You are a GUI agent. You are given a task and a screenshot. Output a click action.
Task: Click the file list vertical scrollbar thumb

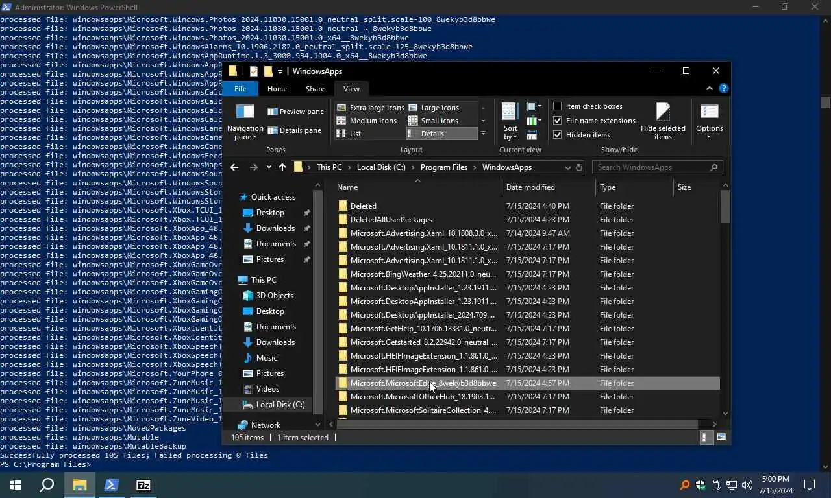725,207
